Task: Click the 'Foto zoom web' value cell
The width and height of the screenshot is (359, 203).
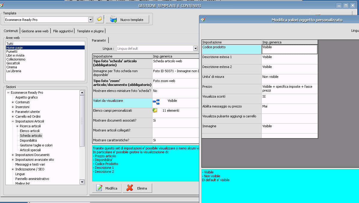Action: pos(176,83)
